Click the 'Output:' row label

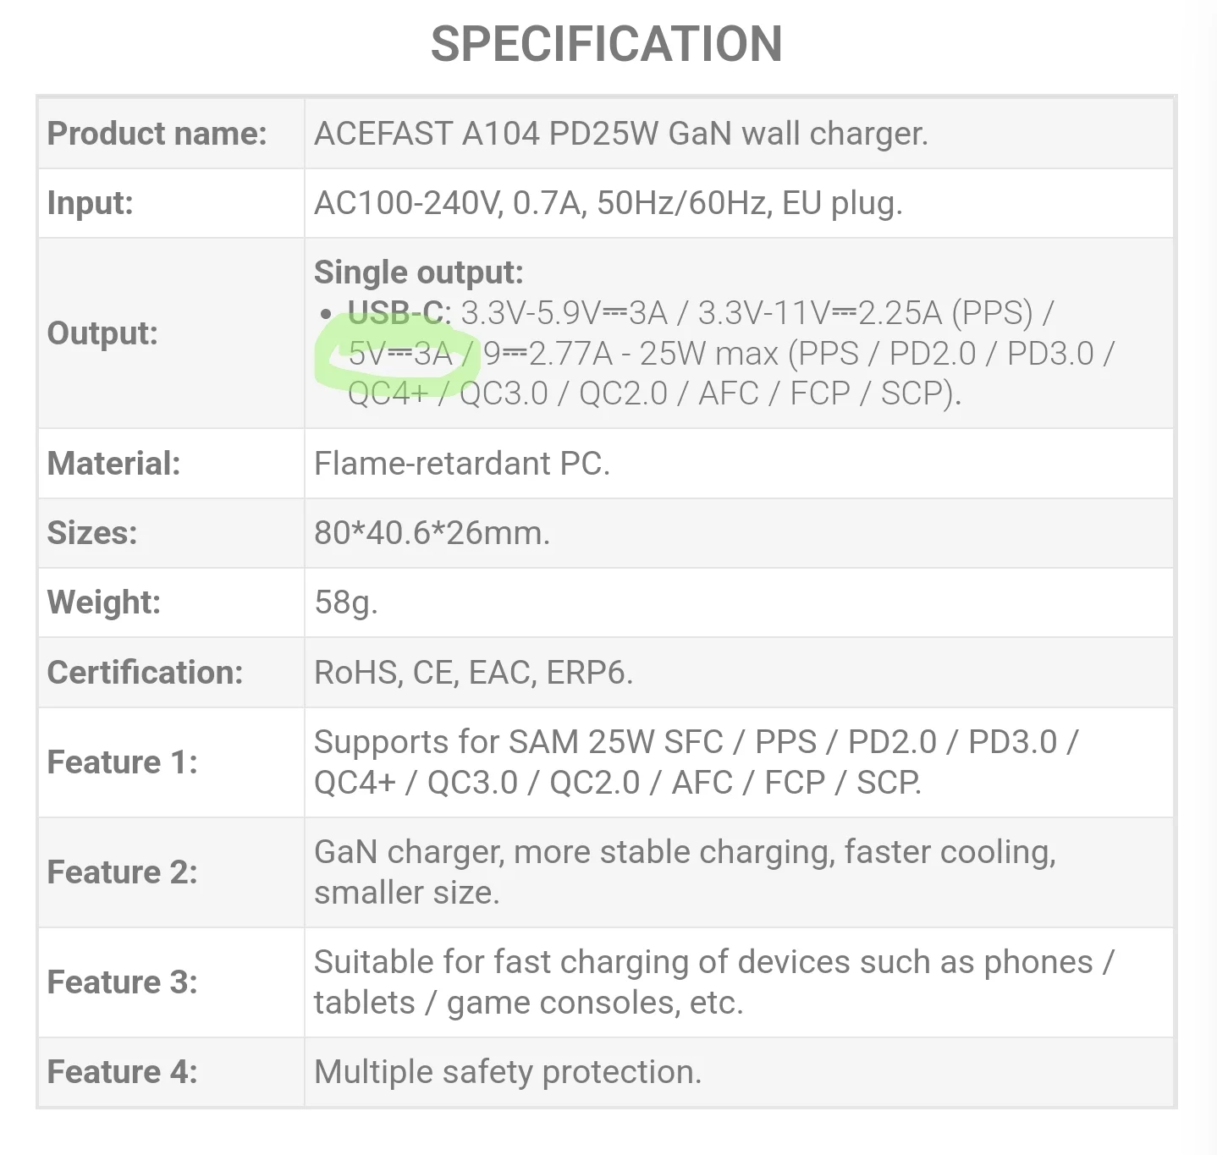coord(102,333)
